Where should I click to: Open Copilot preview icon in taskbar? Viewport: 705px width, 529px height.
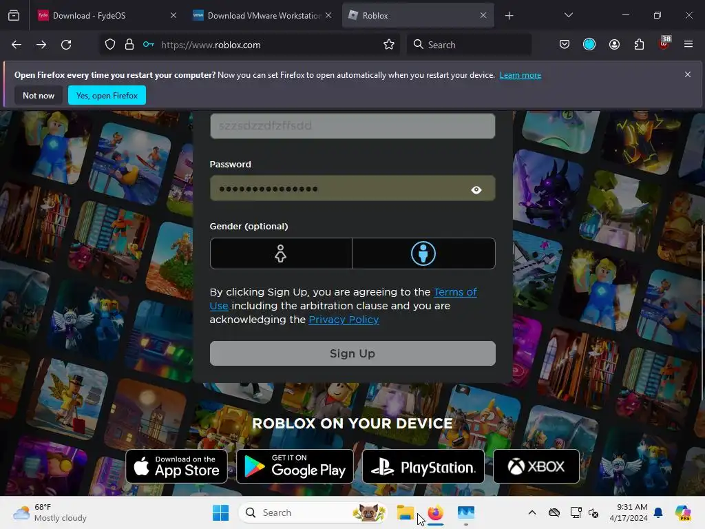point(683,512)
